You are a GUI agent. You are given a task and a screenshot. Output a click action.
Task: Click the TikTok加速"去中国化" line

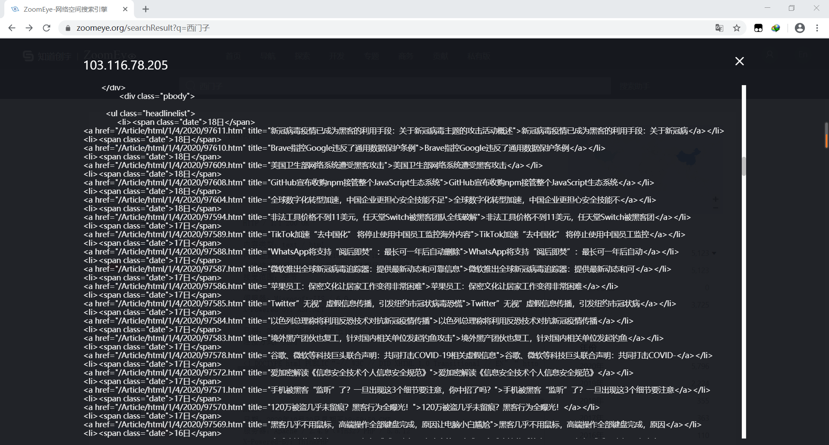pos(384,234)
